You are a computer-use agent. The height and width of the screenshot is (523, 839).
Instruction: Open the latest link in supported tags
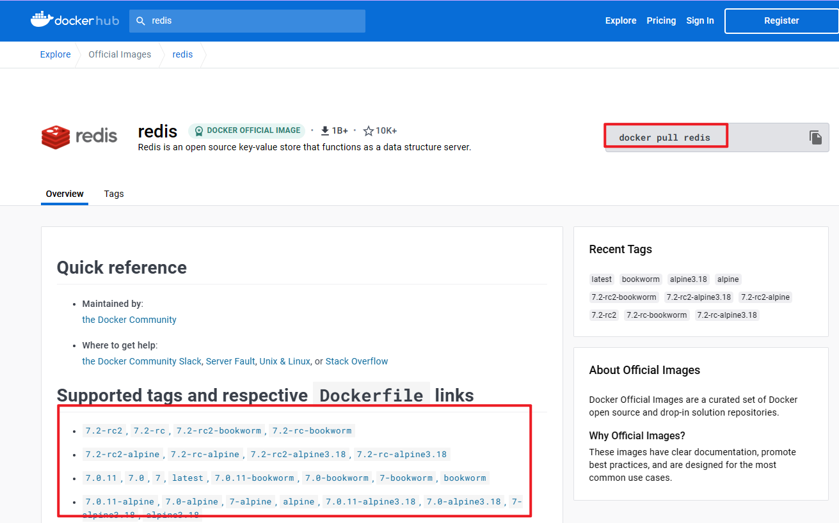tap(188, 478)
